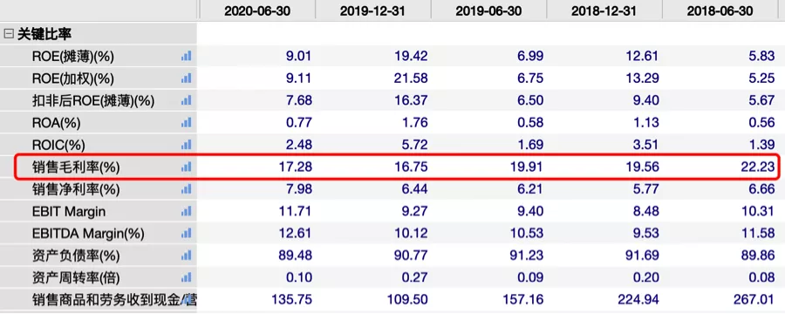This screenshot has height=314, width=785.
Task: Click 销售毛利率 value 17.28
Action: [x=296, y=167]
